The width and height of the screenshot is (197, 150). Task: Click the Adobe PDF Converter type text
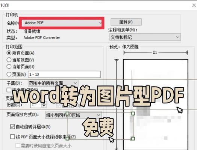click(42, 37)
